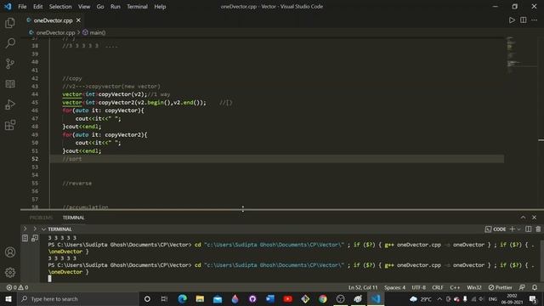Open the Accounts menu icon
This screenshot has height=306, width=544.
[x=10, y=252]
